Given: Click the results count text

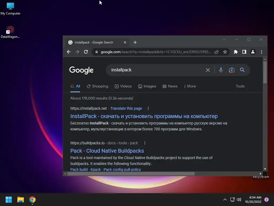Looking at the screenshot, I should [102, 98].
